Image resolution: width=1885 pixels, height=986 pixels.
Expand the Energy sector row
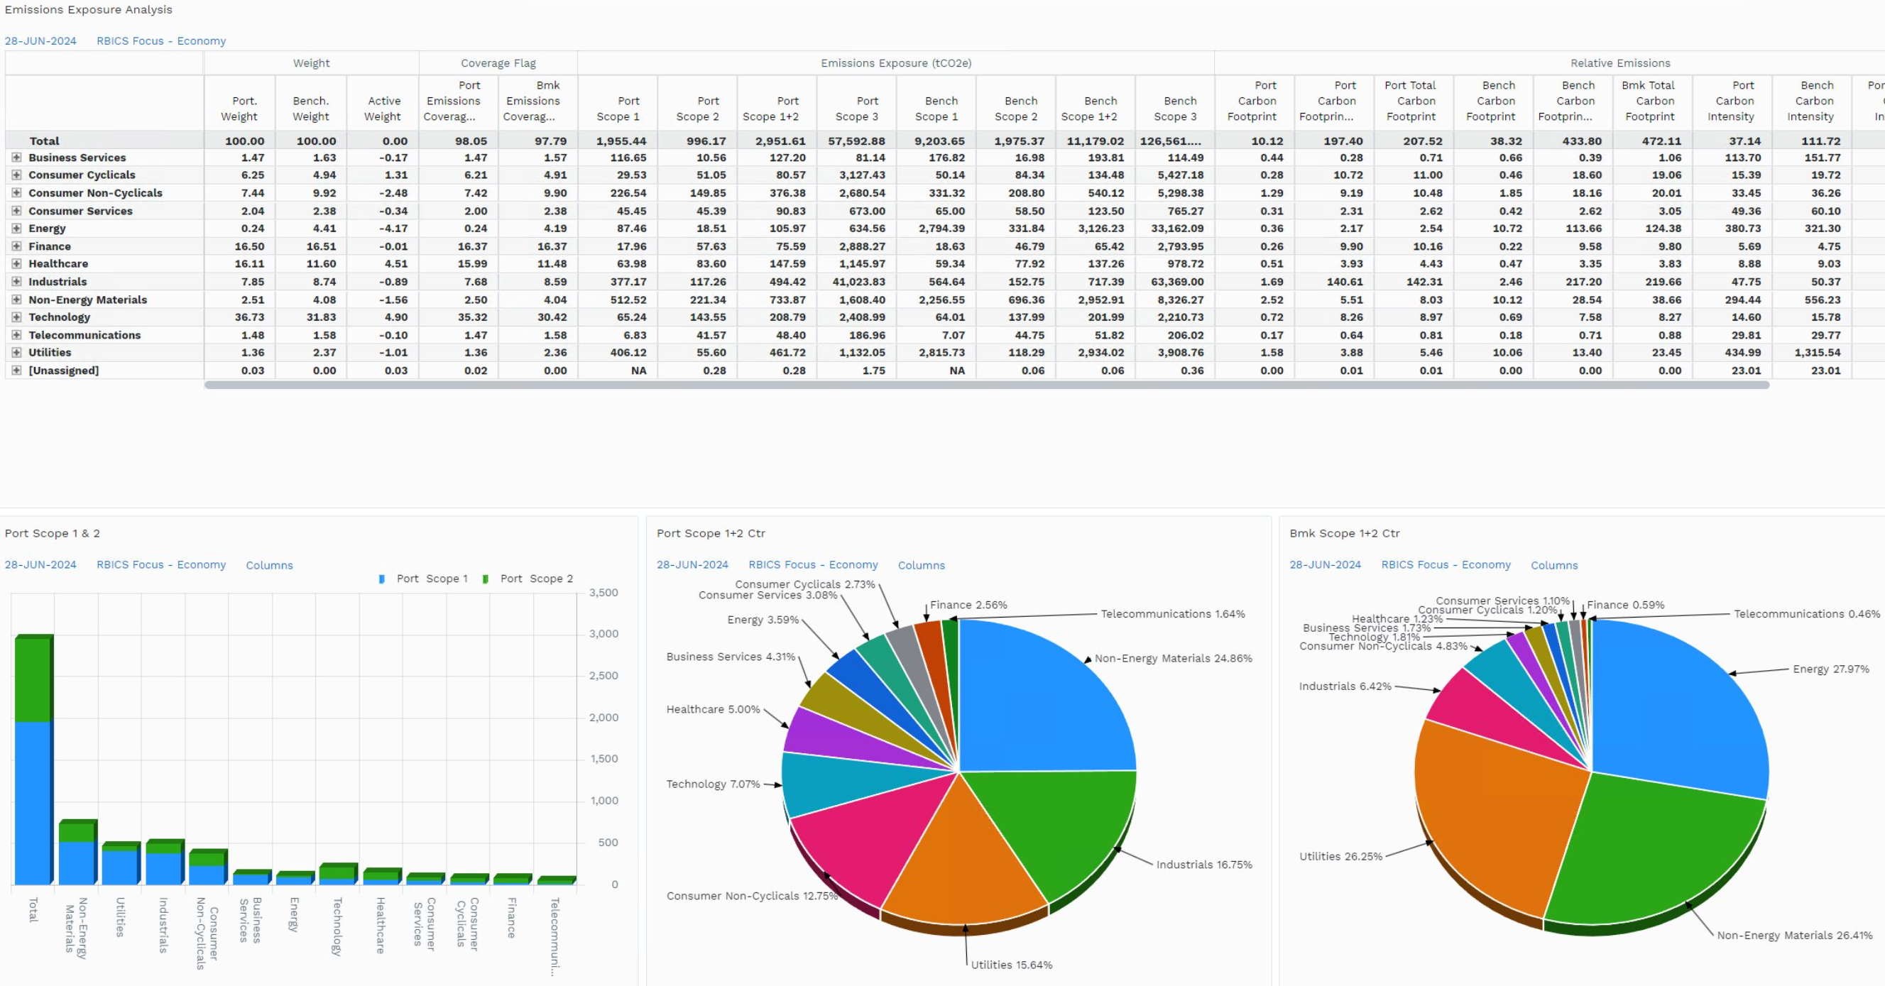point(16,228)
